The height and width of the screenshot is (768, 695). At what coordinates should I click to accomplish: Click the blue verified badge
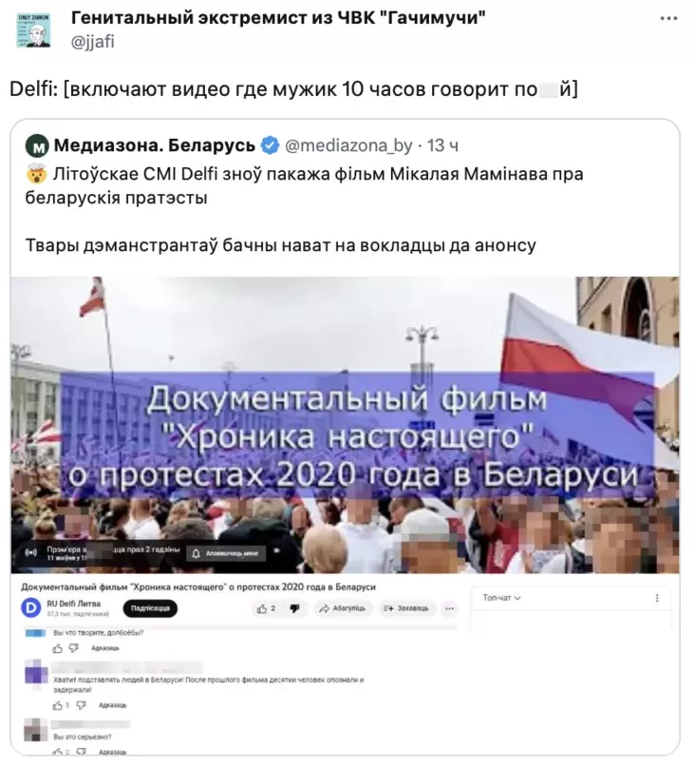270,145
